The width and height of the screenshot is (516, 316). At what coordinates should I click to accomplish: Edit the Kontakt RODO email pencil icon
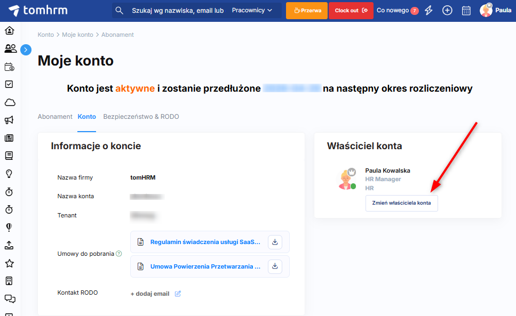[178, 294]
